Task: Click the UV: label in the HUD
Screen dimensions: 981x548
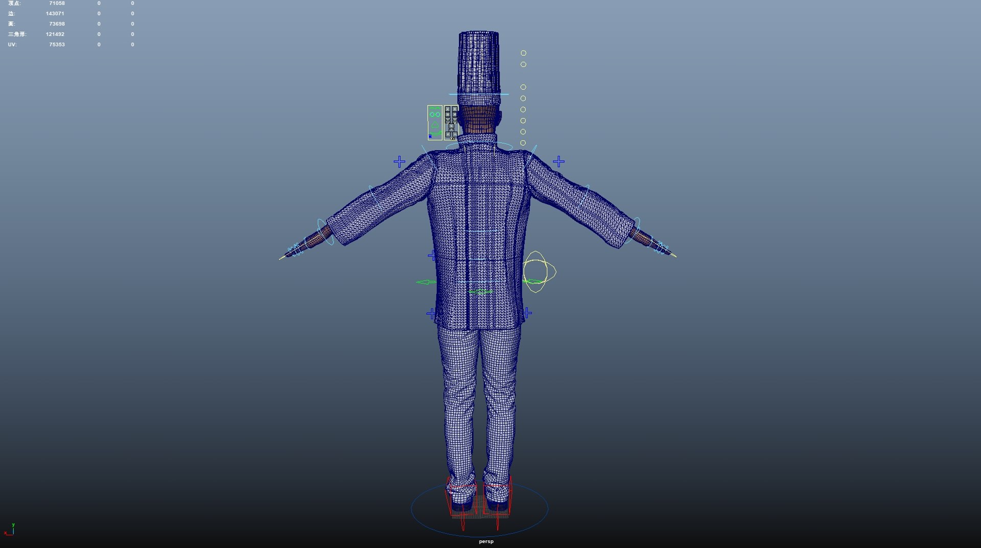Action: (x=12, y=44)
